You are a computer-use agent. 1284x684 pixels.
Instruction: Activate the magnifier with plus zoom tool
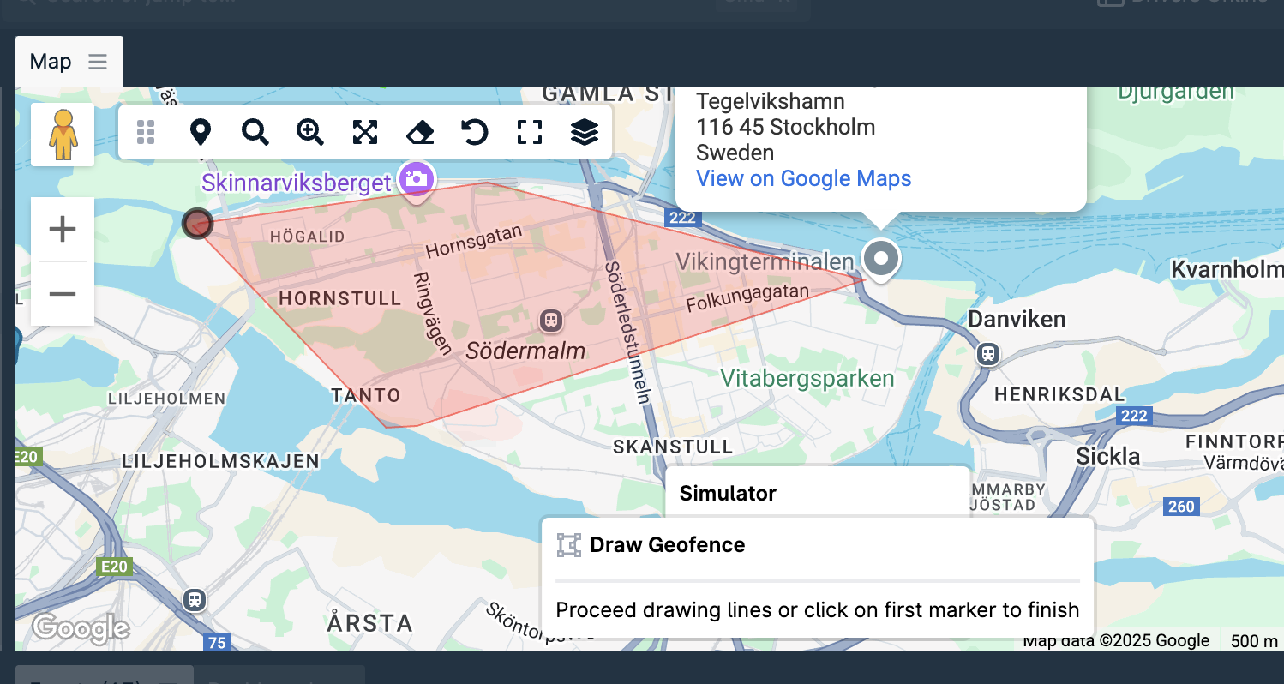click(309, 132)
